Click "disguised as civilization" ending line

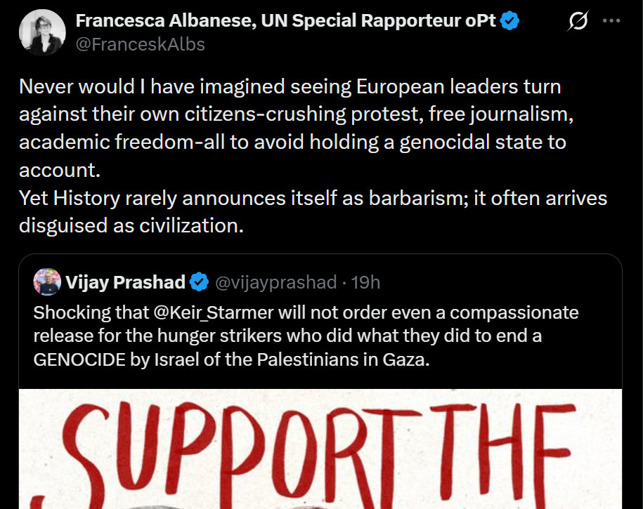tap(131, 226)
